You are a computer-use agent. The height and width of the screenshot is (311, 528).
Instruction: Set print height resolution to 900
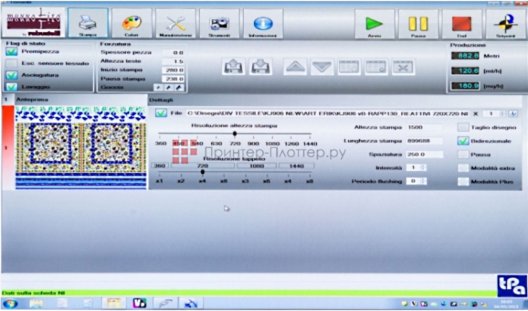pyautogui.click(x=253, y=144)
